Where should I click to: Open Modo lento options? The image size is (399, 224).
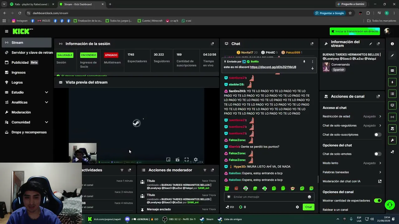point(352,163)
